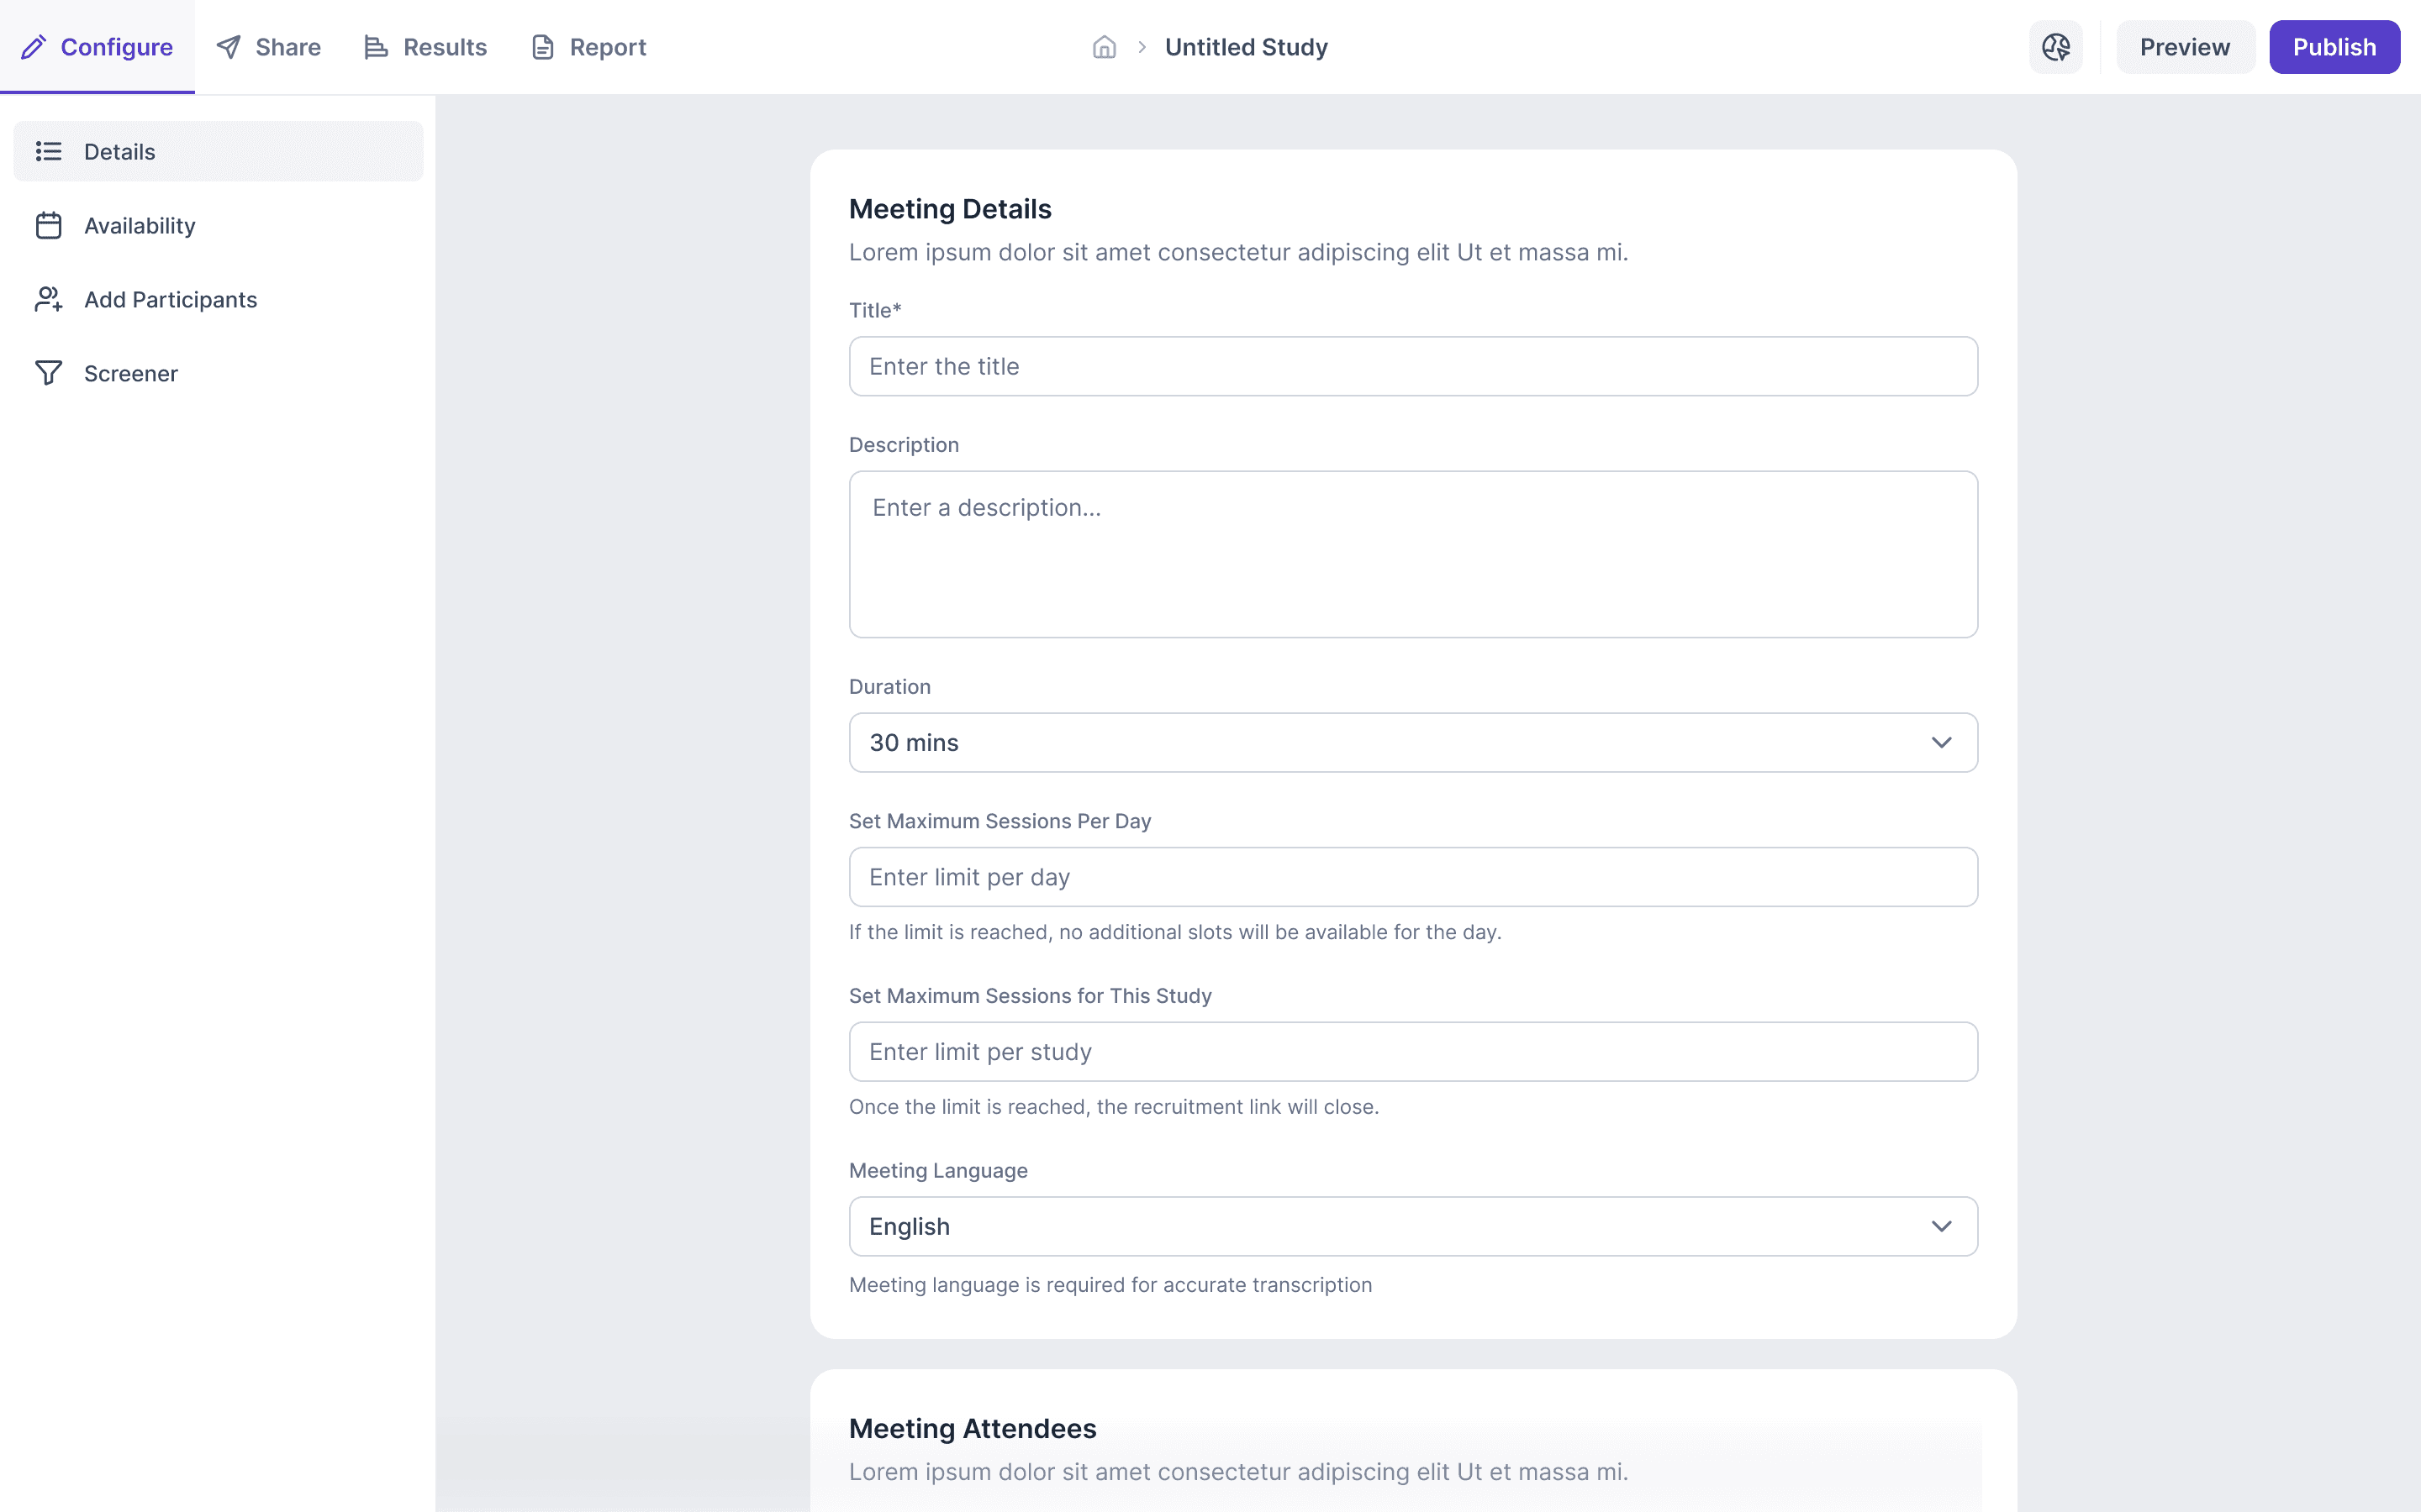Image resolution: width=2421 pixels, height=1512 pixels.
Task: Click the Availability calendar icon
Action: (48, 226)
